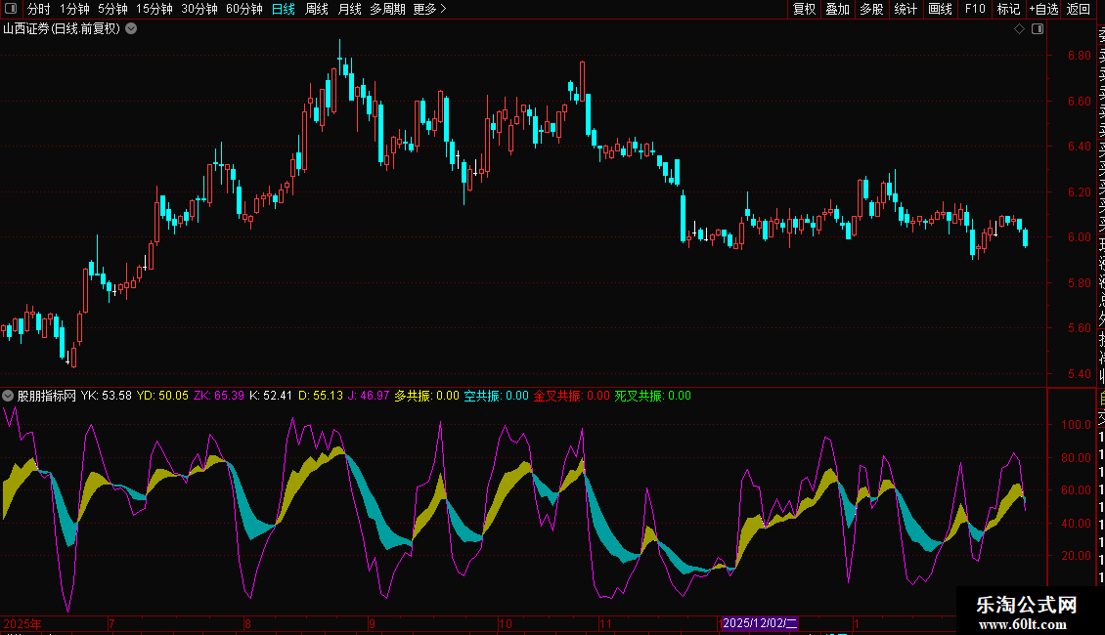Open the 标记 marker tool

1007,9
